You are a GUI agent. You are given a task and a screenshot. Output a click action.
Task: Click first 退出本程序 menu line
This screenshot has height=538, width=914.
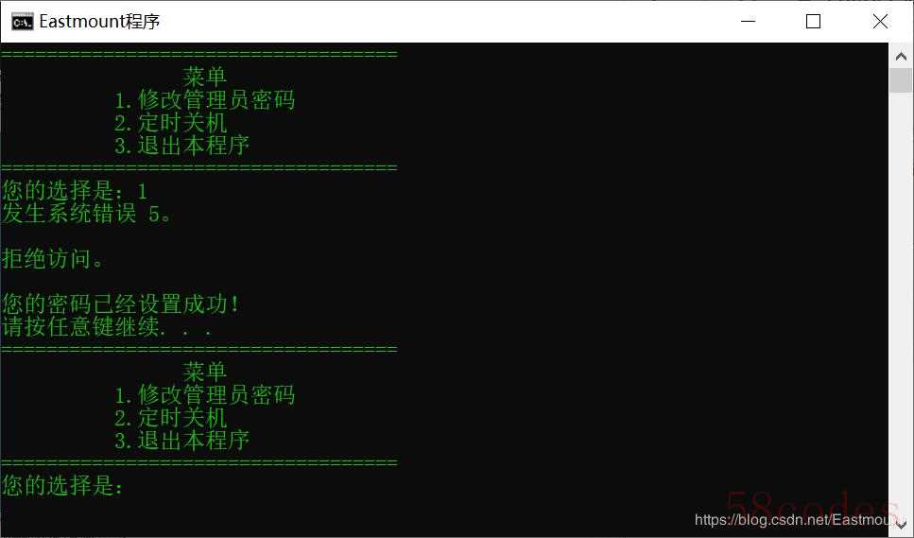tap(181, 146)
